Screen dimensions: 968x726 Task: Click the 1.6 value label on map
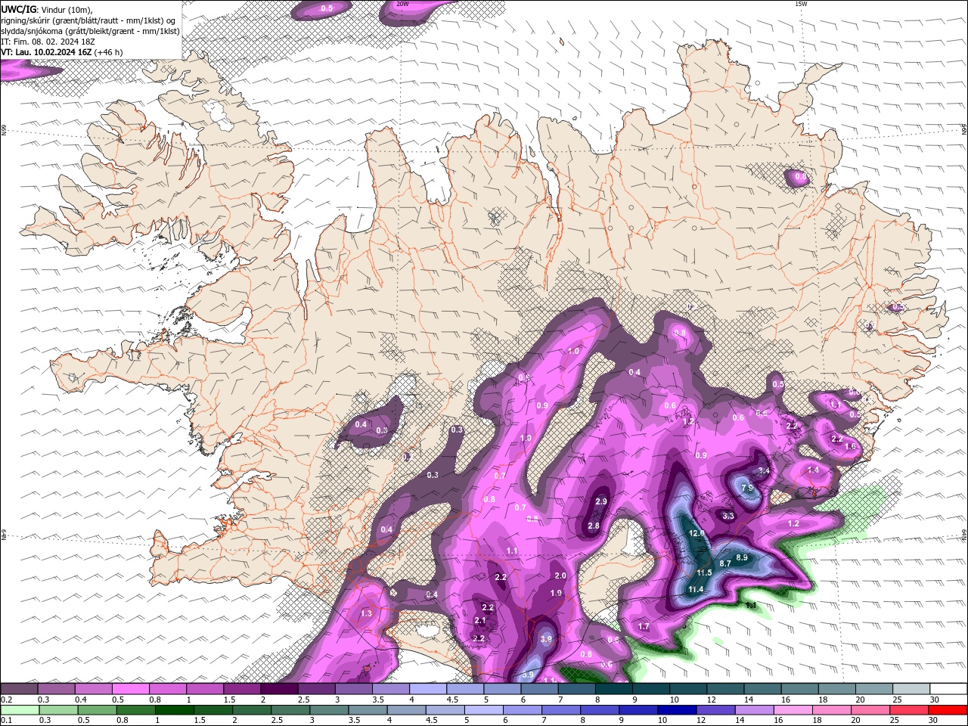[x=850, y=446]
